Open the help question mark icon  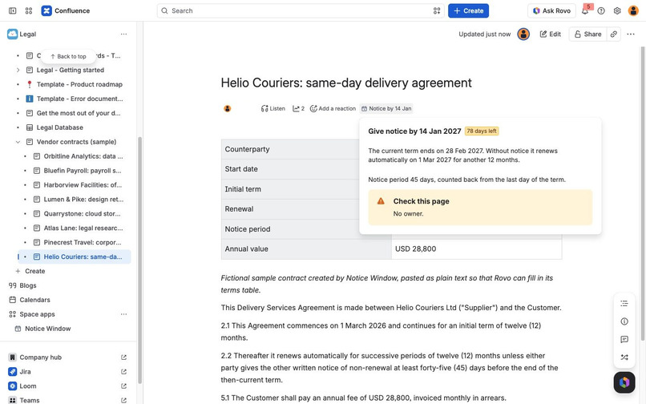click(x=601, y=11)
